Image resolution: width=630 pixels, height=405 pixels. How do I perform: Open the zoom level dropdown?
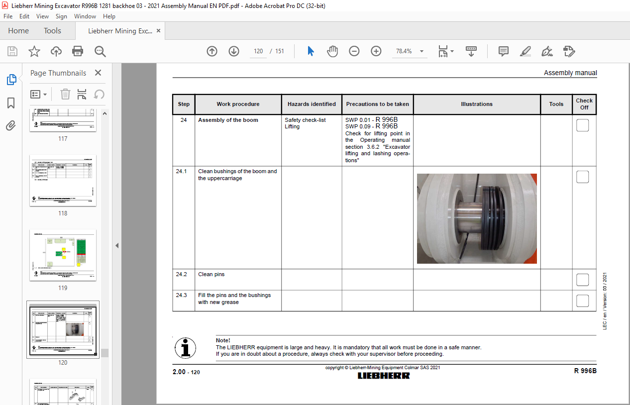click(x=422, y=51)
